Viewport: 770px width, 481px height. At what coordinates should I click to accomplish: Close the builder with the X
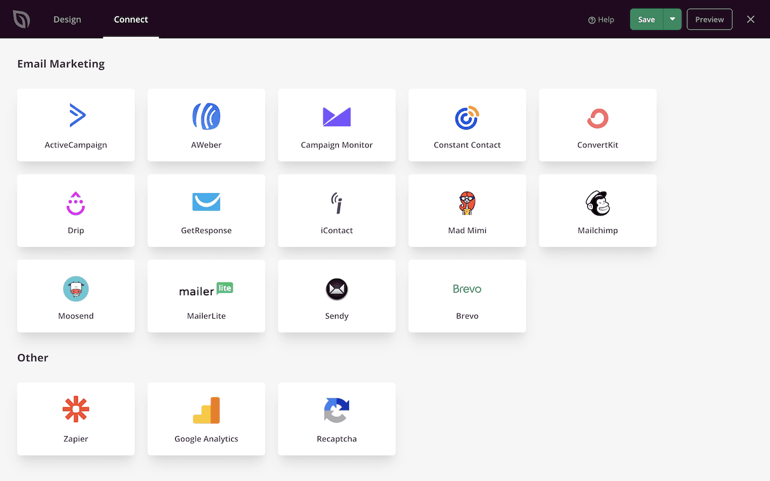tap(751, 19)
